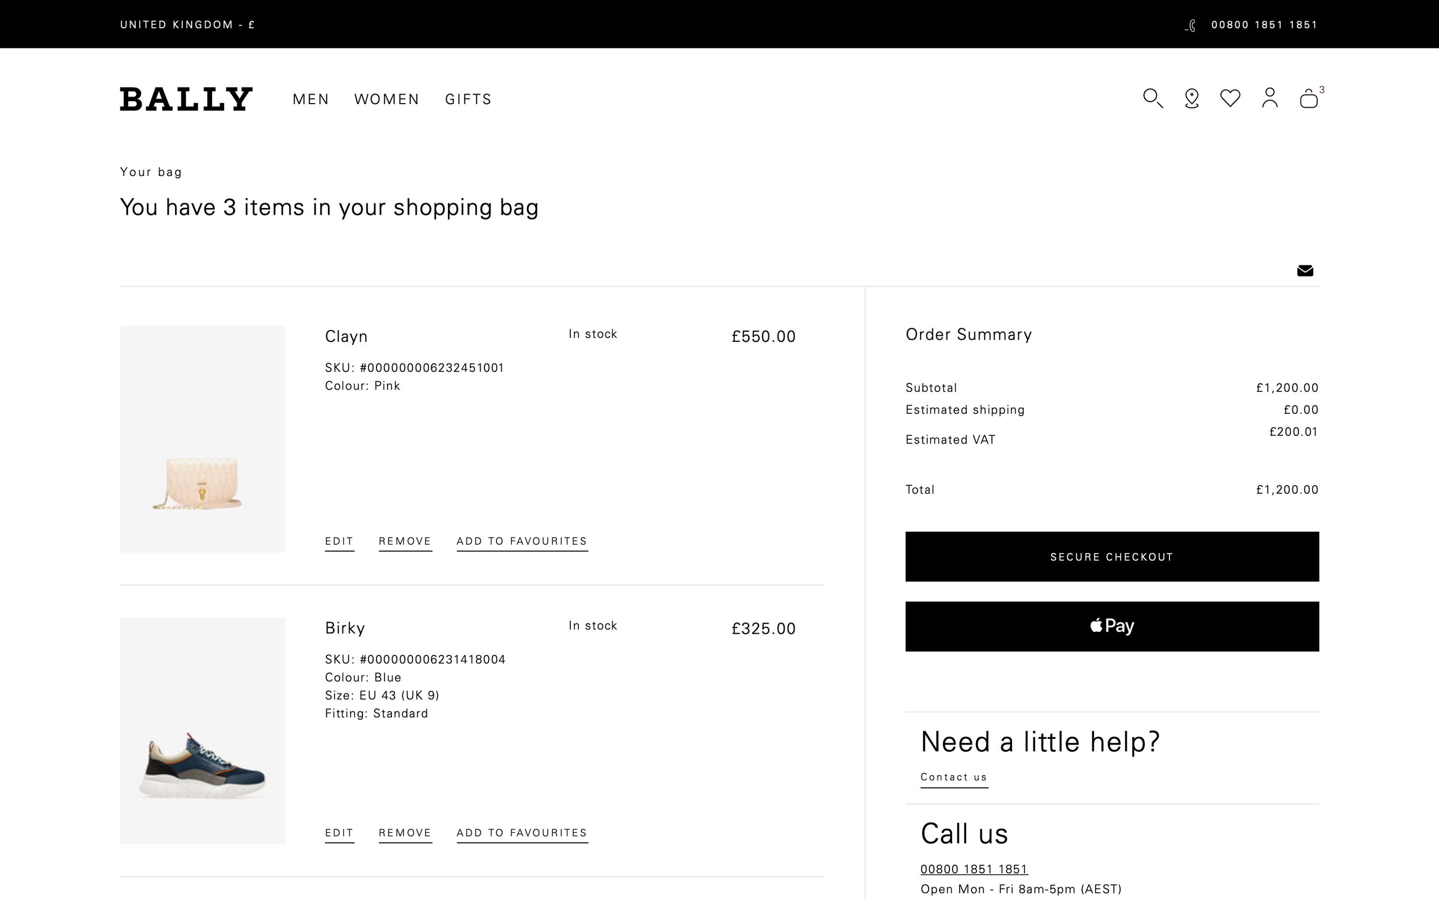Click the Secure Checkout button
The image size is (1439, 899).
tap(1112, 557)
